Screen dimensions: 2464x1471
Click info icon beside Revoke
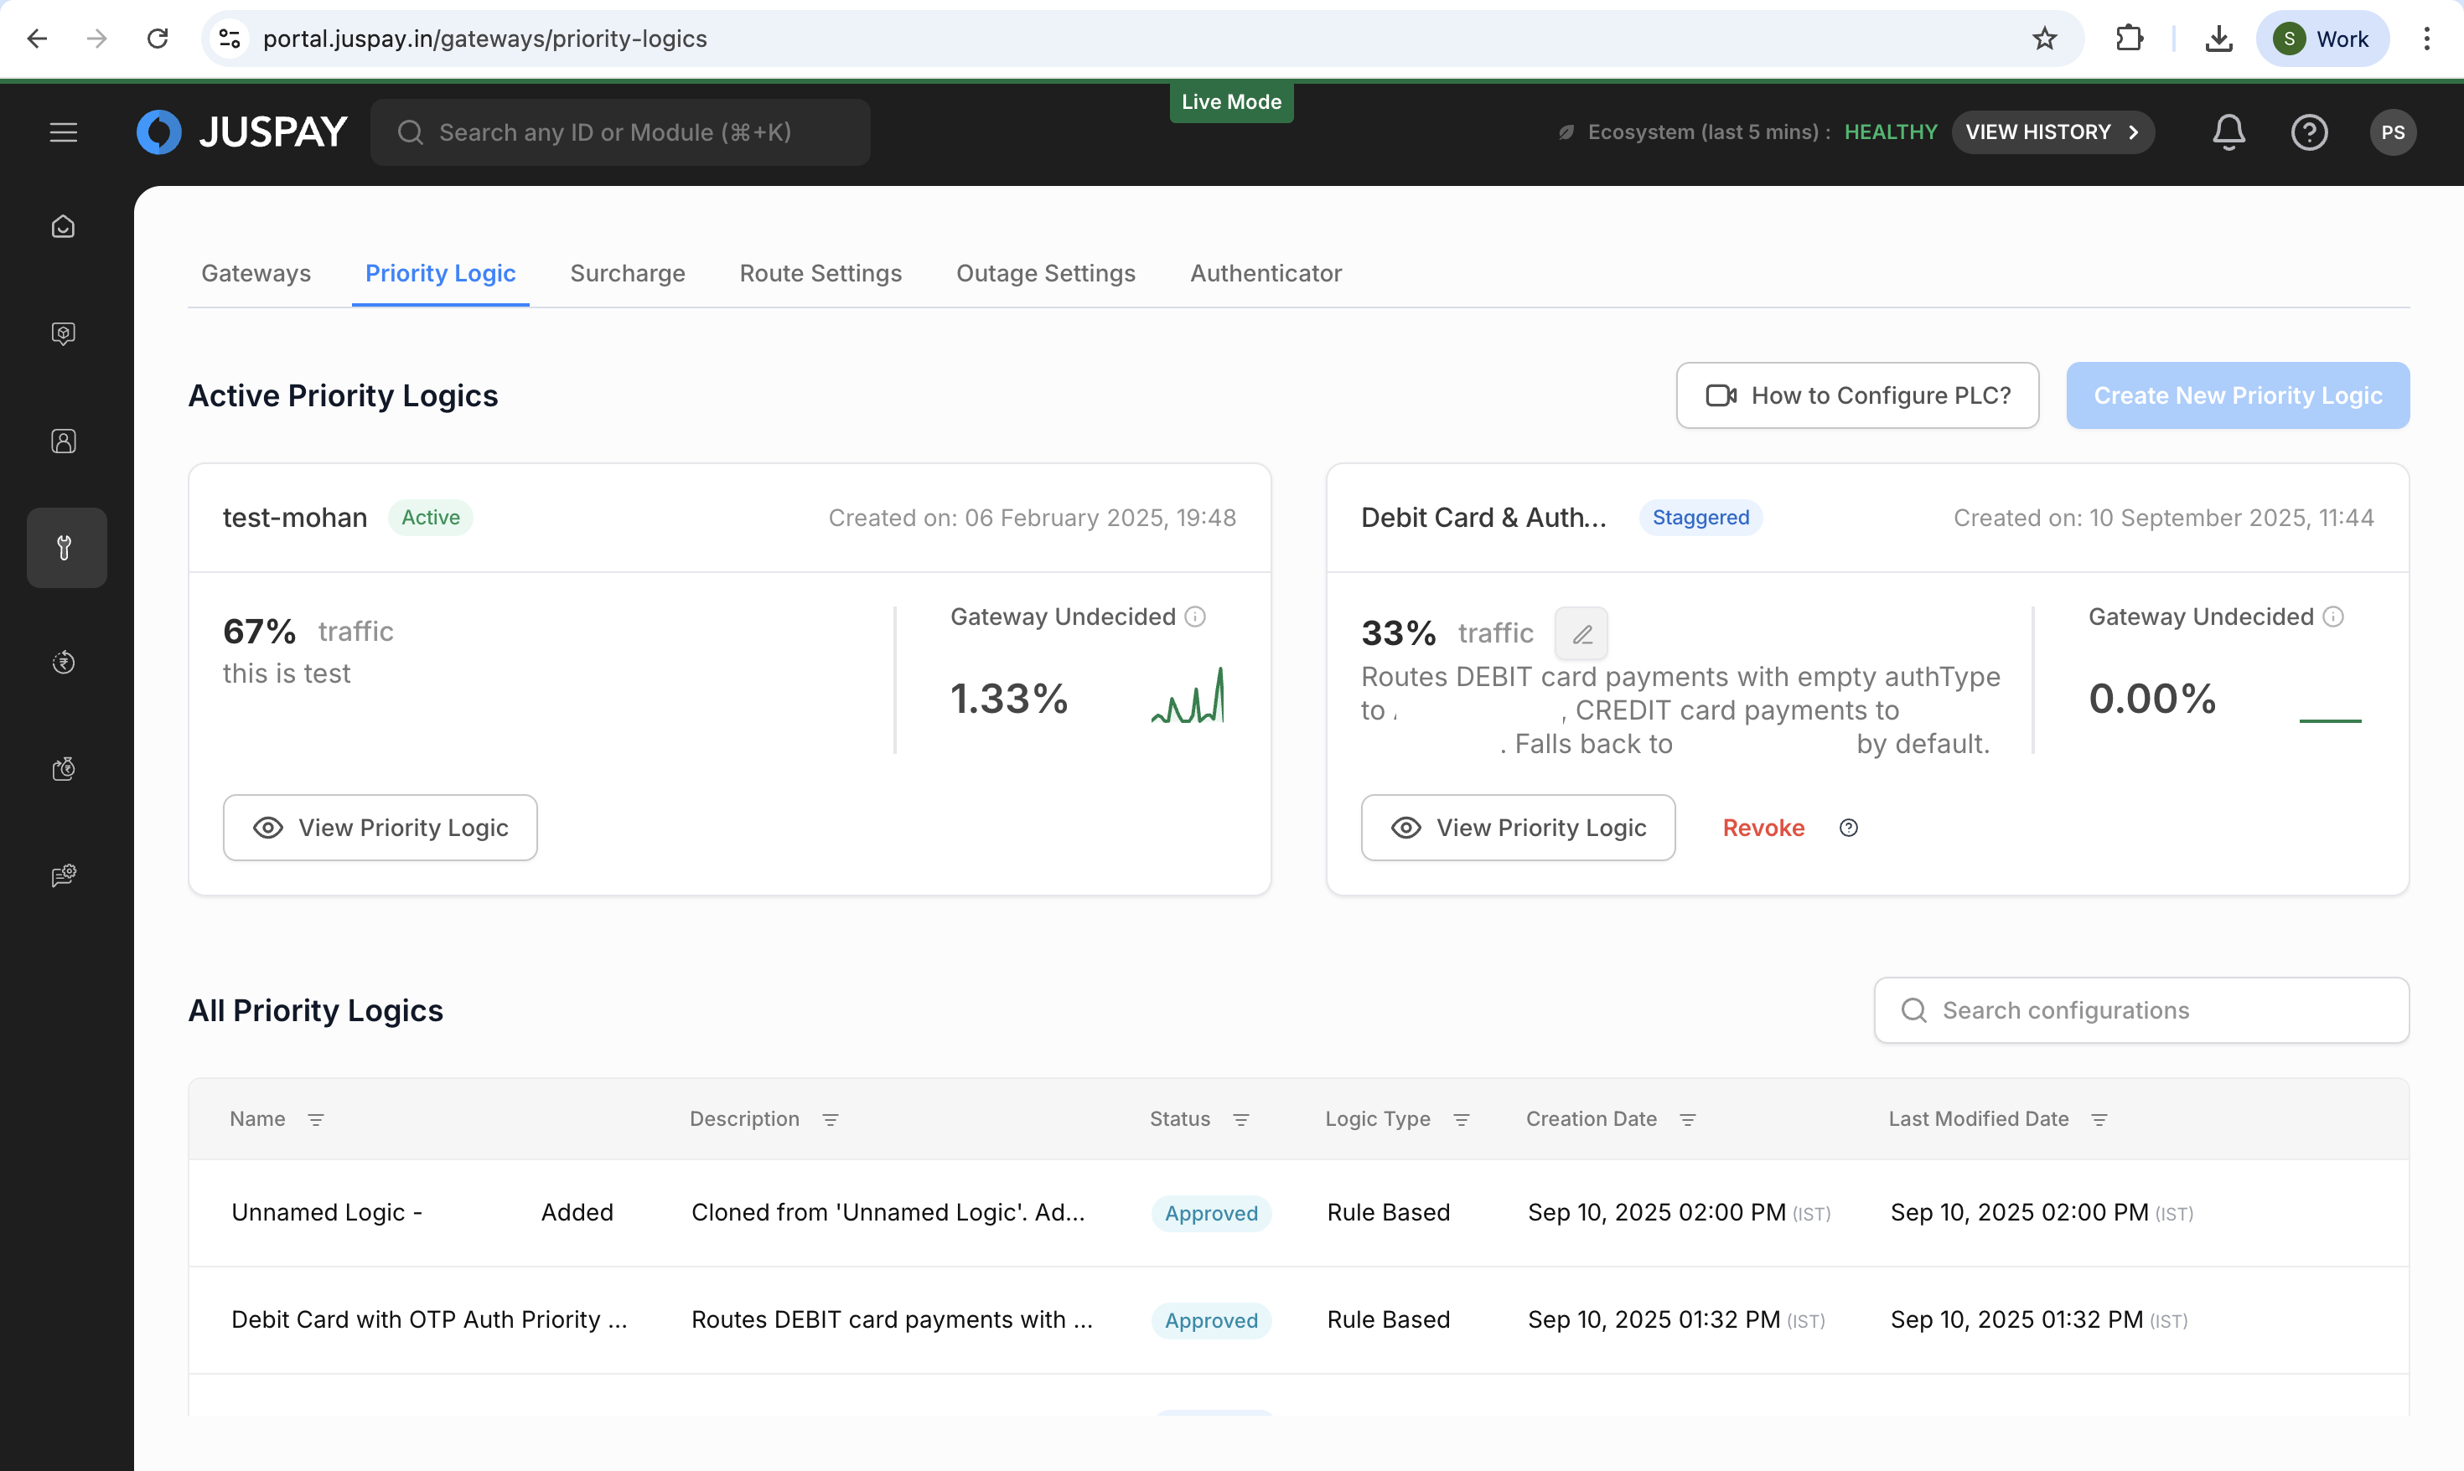point(1848,828)
